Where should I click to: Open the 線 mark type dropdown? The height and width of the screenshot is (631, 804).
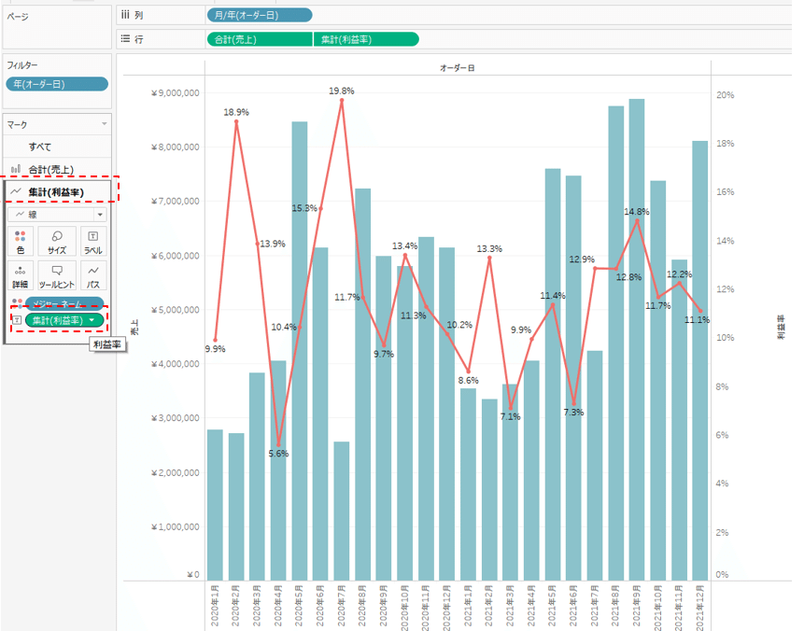pos(57,215)
